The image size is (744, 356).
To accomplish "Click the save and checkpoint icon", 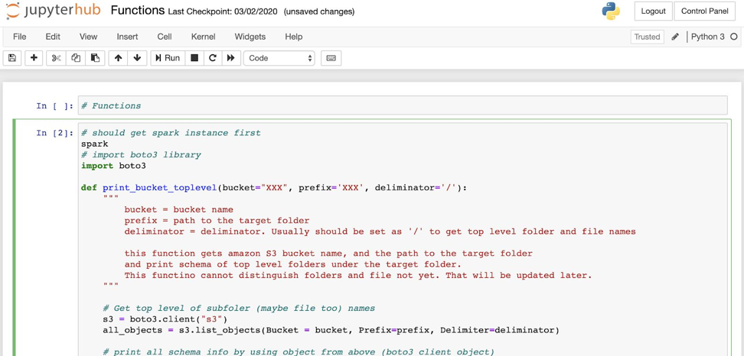I will tap(12, 58).
